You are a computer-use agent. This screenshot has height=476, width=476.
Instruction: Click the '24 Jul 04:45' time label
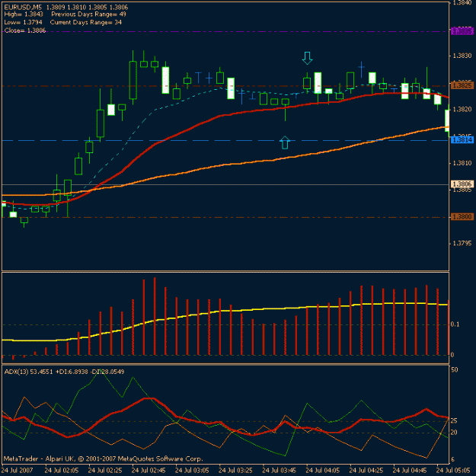click(410, 471)
